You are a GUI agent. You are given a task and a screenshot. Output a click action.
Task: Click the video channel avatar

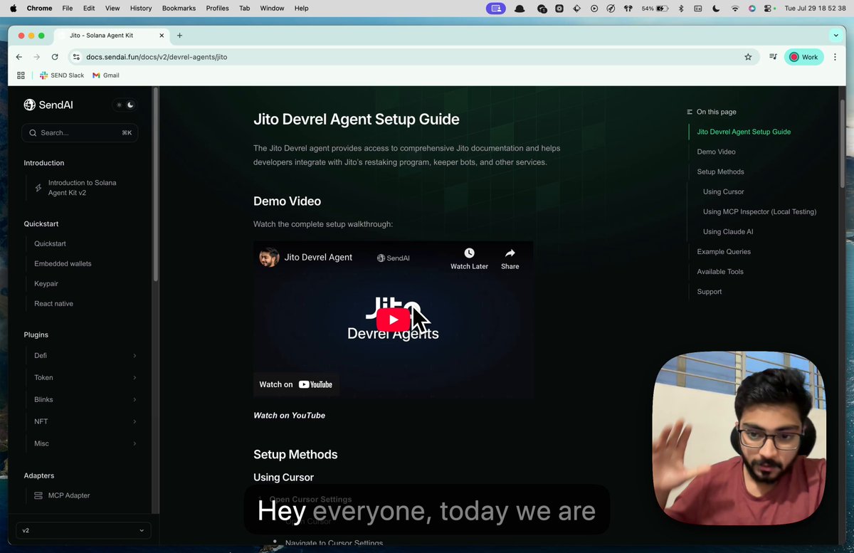pos(269,258)
